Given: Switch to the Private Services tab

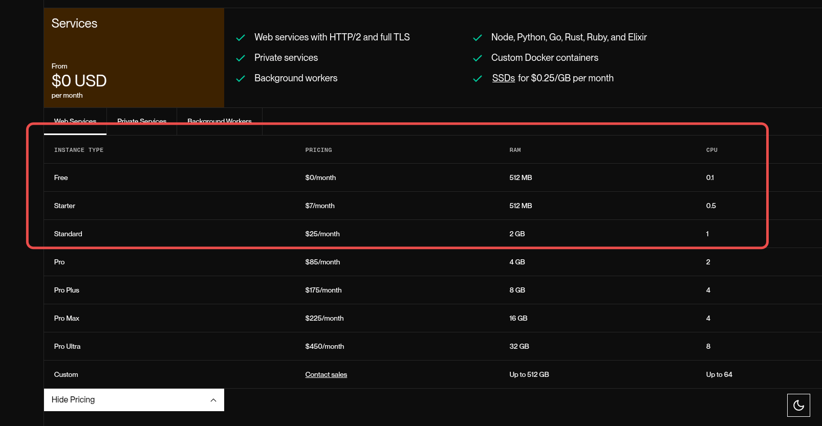Looking at the screenshot, I should [142, 121].
